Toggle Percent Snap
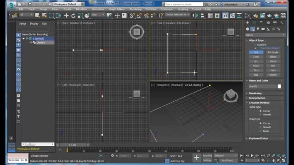 [146, 16]
